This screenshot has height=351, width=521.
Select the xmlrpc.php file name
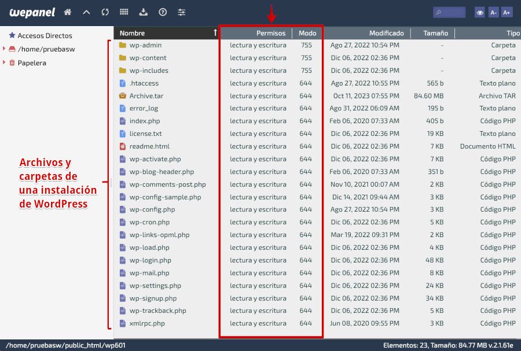(147, 323)
